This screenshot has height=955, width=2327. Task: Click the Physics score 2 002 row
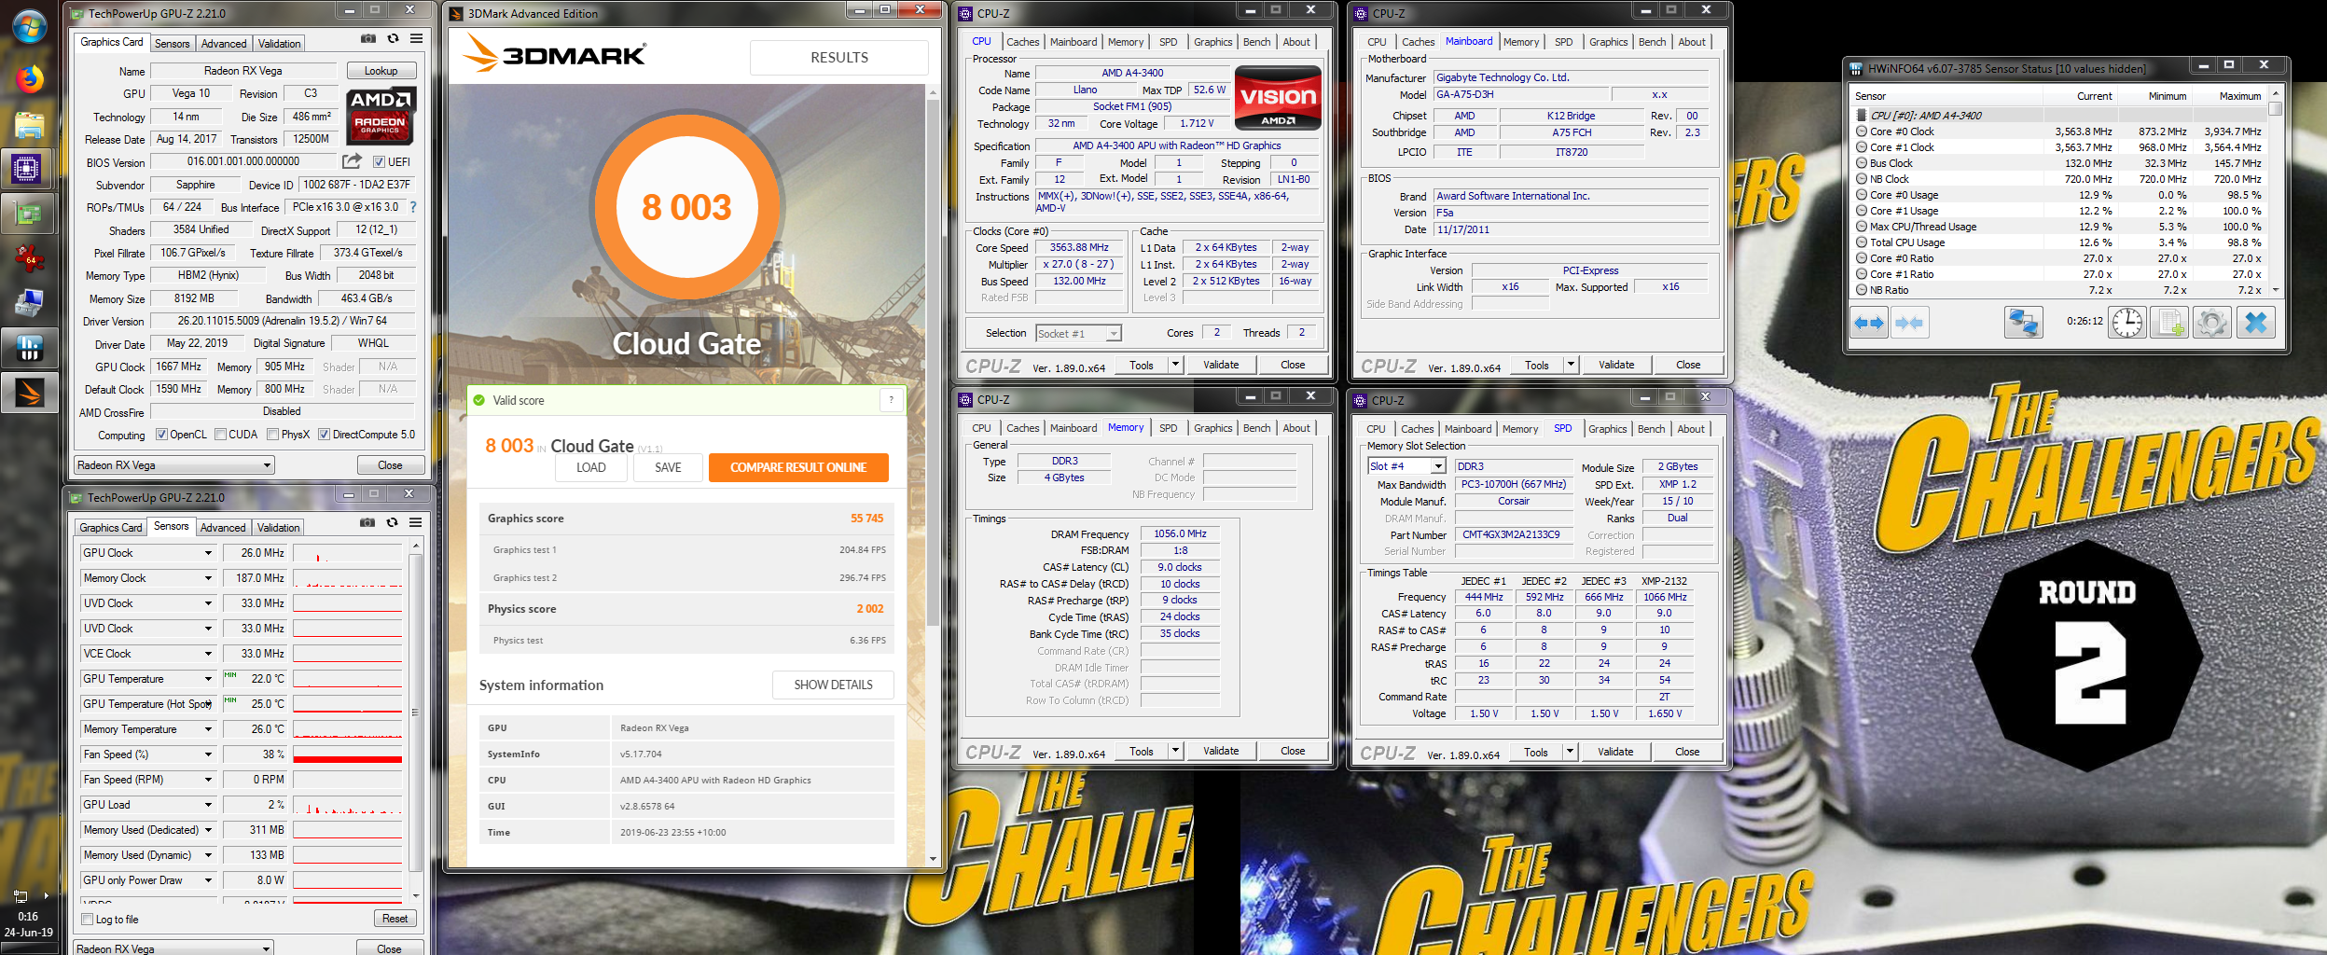(x=686, y=609)
